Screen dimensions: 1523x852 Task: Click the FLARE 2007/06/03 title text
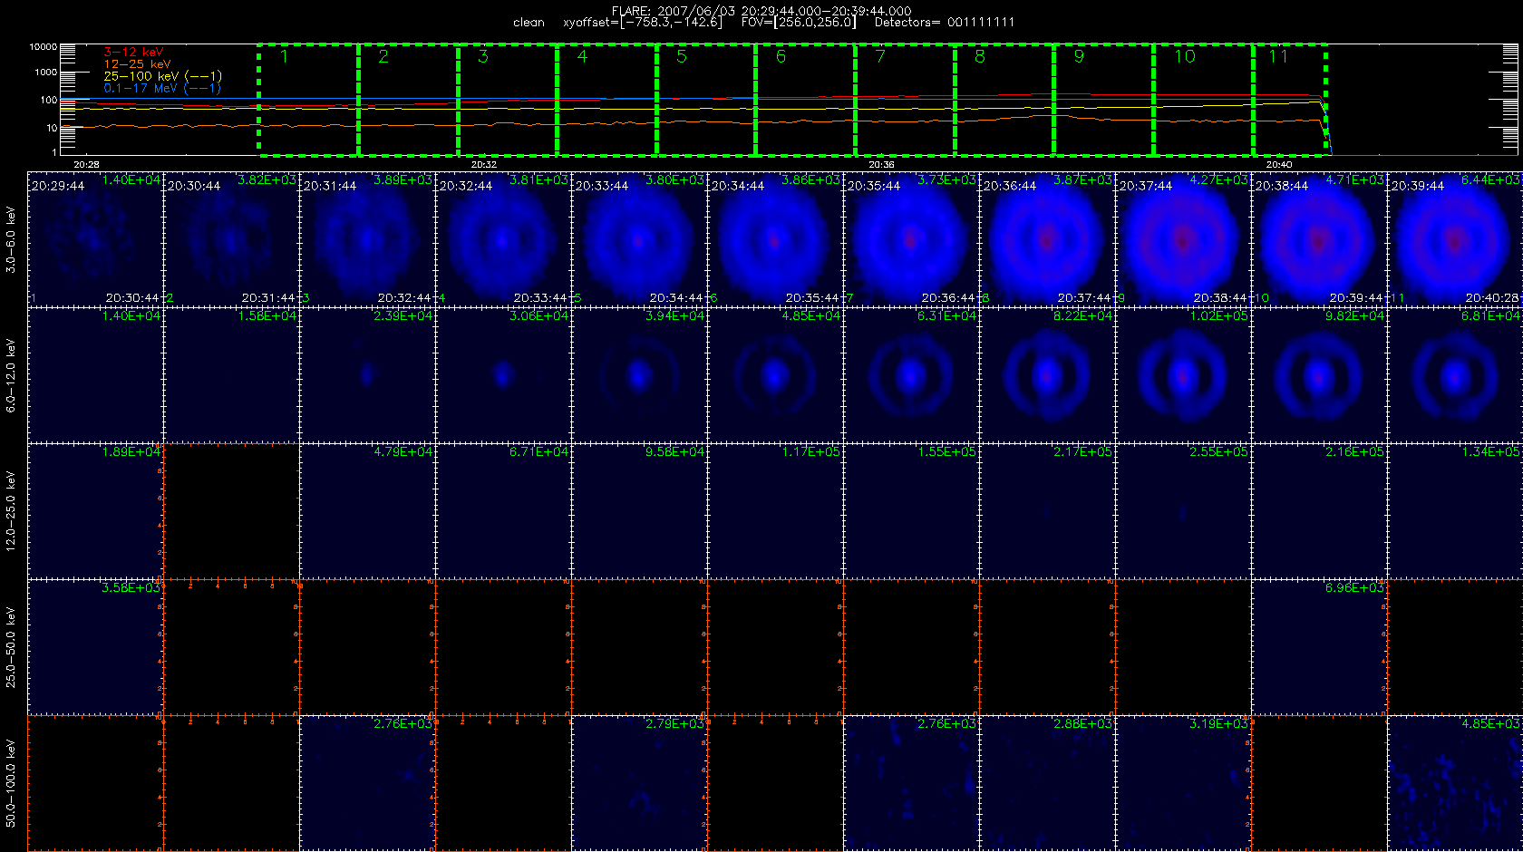point(761,11)
